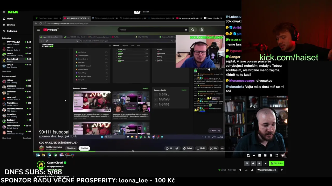The width and height of the screenshot is (332, 186).
Task: Download the clip
Action: coord(246,170)
